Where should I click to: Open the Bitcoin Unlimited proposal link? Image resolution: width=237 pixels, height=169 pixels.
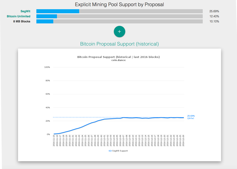pyautogui.click(x=19, y=16)
